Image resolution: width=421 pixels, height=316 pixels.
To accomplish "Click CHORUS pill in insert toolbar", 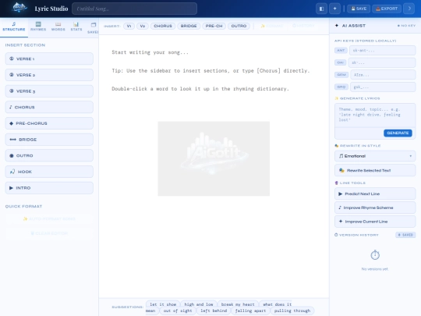I will coord(163,26).
